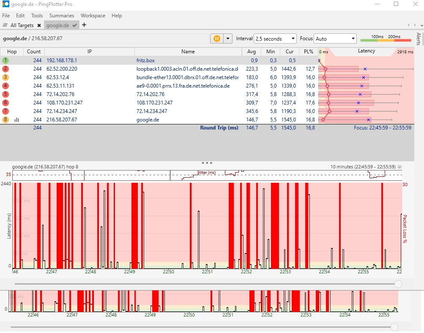Open the File menu

coord(6,15)
